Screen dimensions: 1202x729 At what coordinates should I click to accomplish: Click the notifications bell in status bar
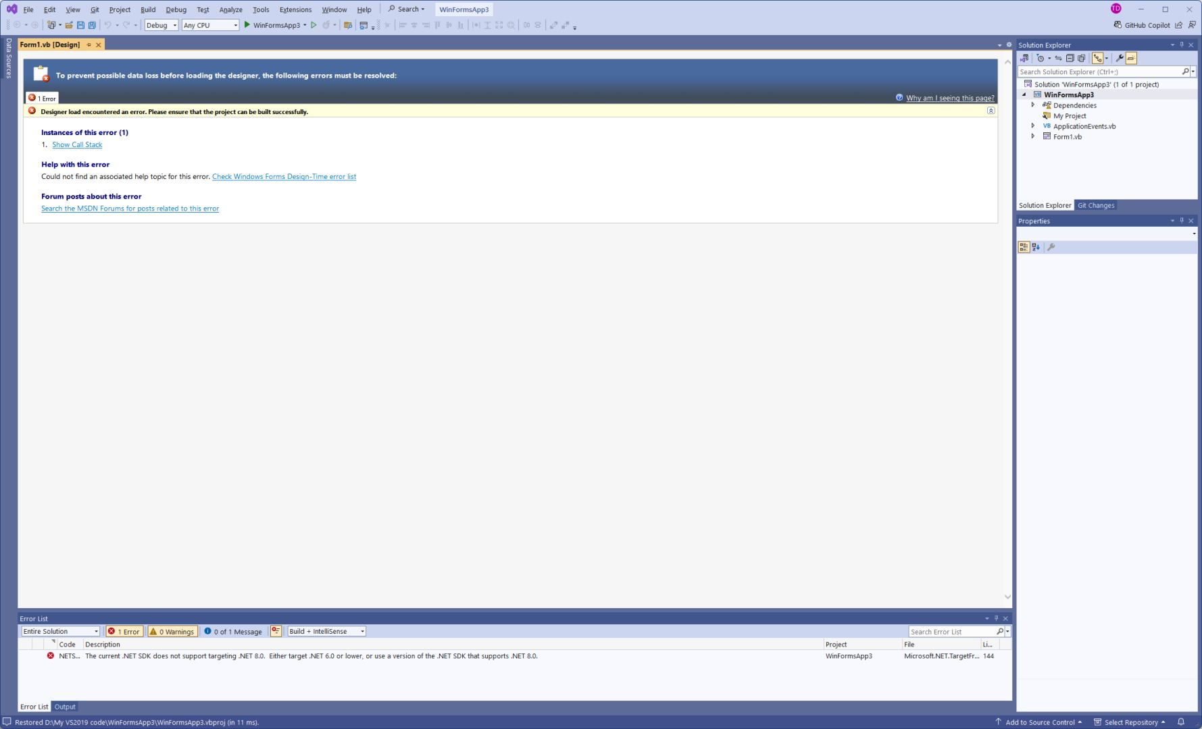click(x=1181, y=722)
